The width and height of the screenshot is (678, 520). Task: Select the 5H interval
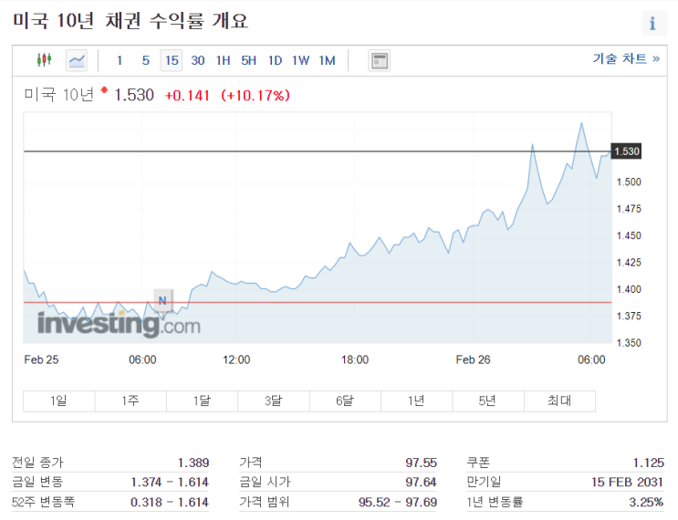[248, 60]
